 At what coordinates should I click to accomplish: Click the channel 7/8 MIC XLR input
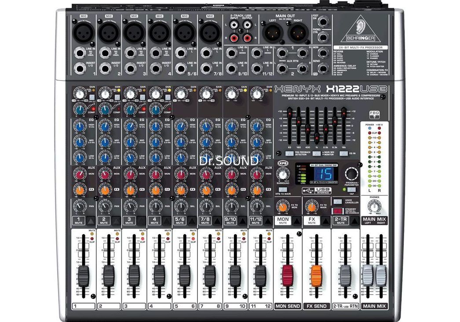(210, 32)
